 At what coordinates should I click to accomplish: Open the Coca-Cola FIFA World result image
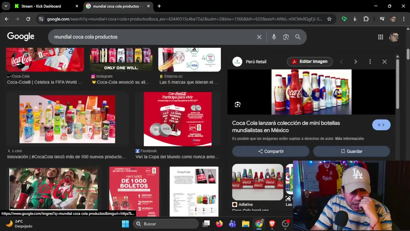coord(45,60)
